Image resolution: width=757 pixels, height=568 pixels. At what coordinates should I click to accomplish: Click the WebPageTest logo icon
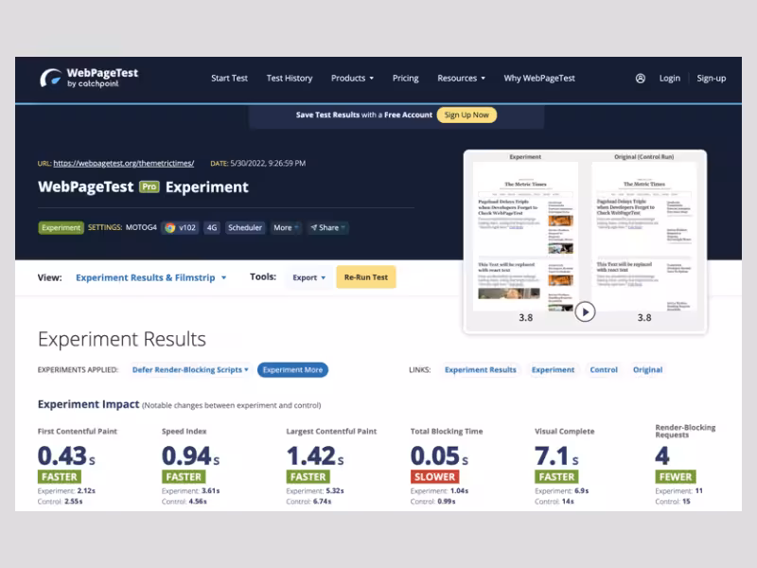pyautogui.click(x=50, y=78)
